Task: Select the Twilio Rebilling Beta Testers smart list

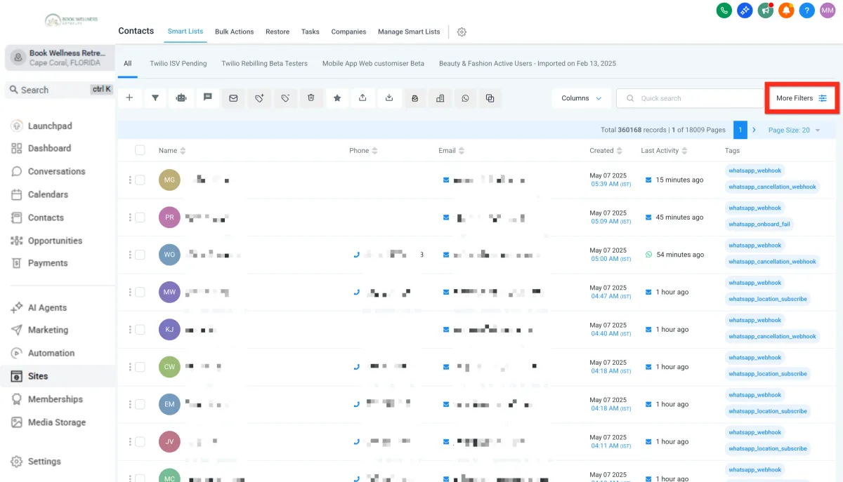Action: [264, 63]
